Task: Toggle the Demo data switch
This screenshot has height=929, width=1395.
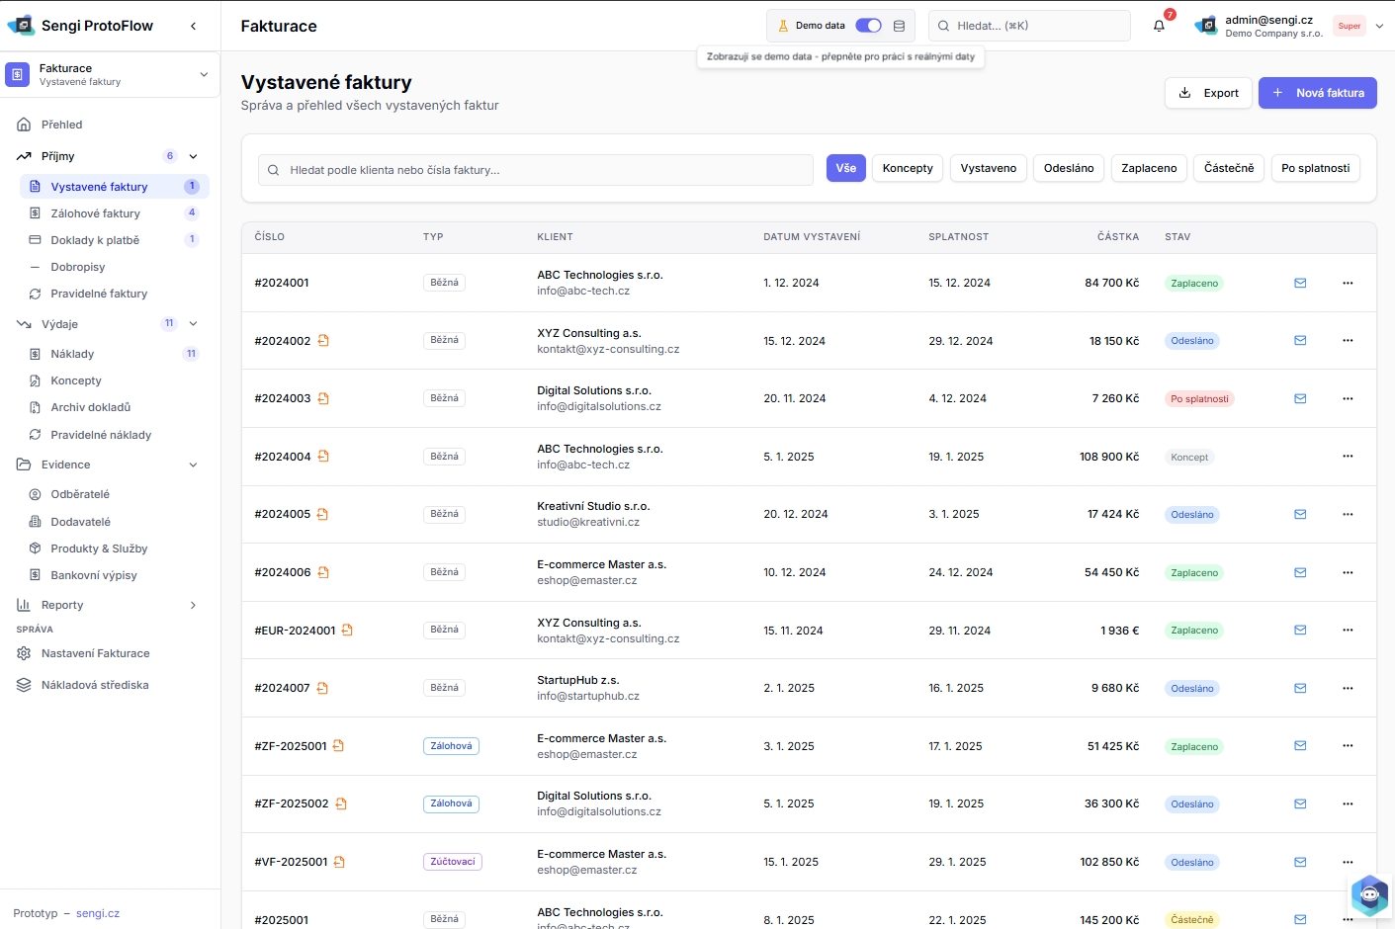Action: [x=868, y=26]
